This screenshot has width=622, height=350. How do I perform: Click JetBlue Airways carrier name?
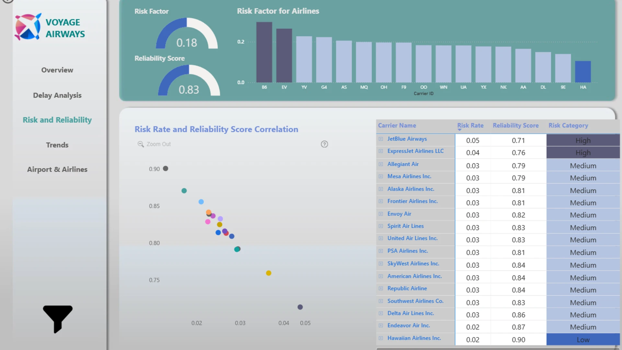pyautogui.click(x=407, y=139)
